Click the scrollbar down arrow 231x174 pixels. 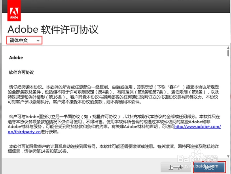pos(228,156)
